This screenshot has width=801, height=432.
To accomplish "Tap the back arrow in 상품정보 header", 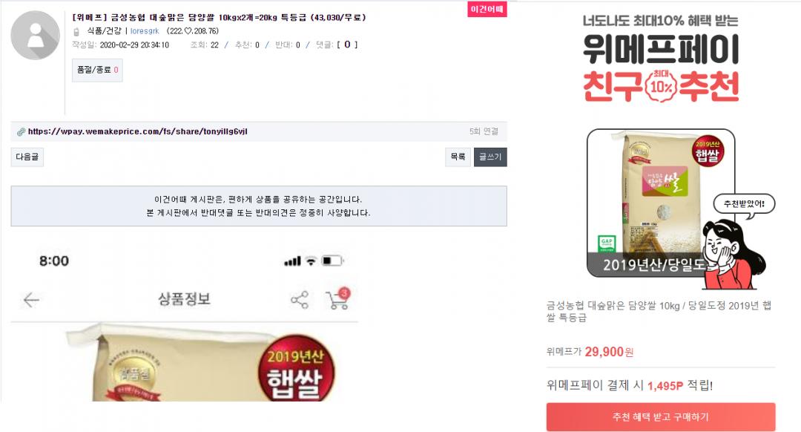I will [31, 300].
